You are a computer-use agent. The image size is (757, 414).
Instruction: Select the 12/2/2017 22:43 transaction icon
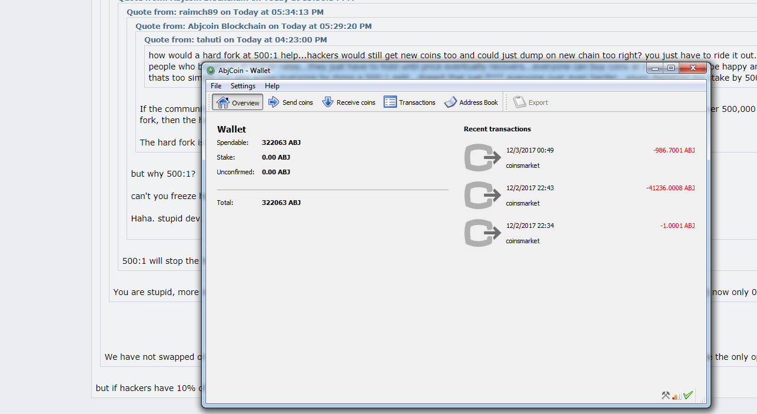tap(483, 196)
